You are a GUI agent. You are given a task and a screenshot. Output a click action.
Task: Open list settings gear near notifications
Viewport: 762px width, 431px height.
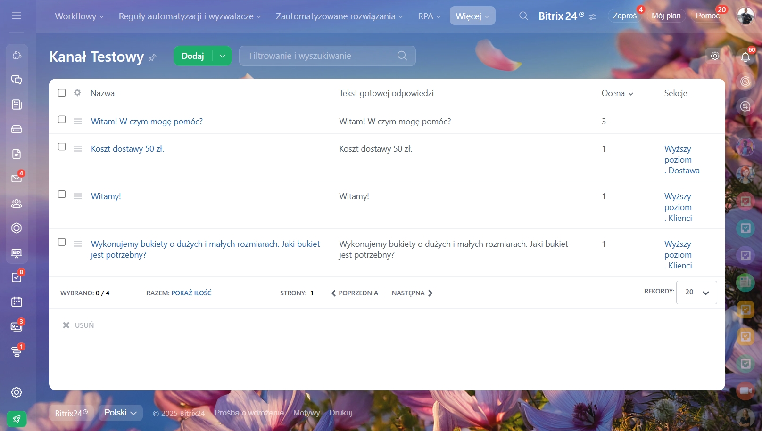pyautogui.click(x=715, y=56)
